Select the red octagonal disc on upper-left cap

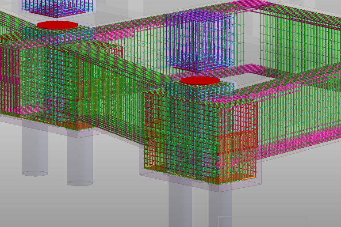point(57,25)
